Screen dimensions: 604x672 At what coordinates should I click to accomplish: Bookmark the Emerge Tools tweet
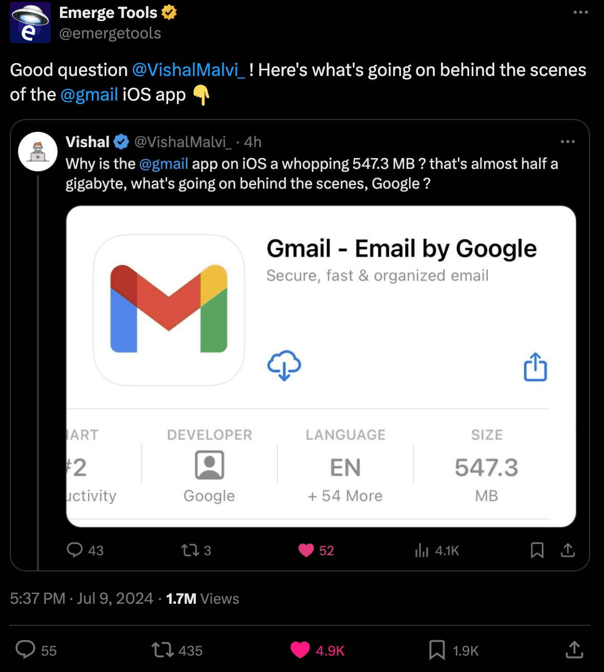[x=437, y=650]
